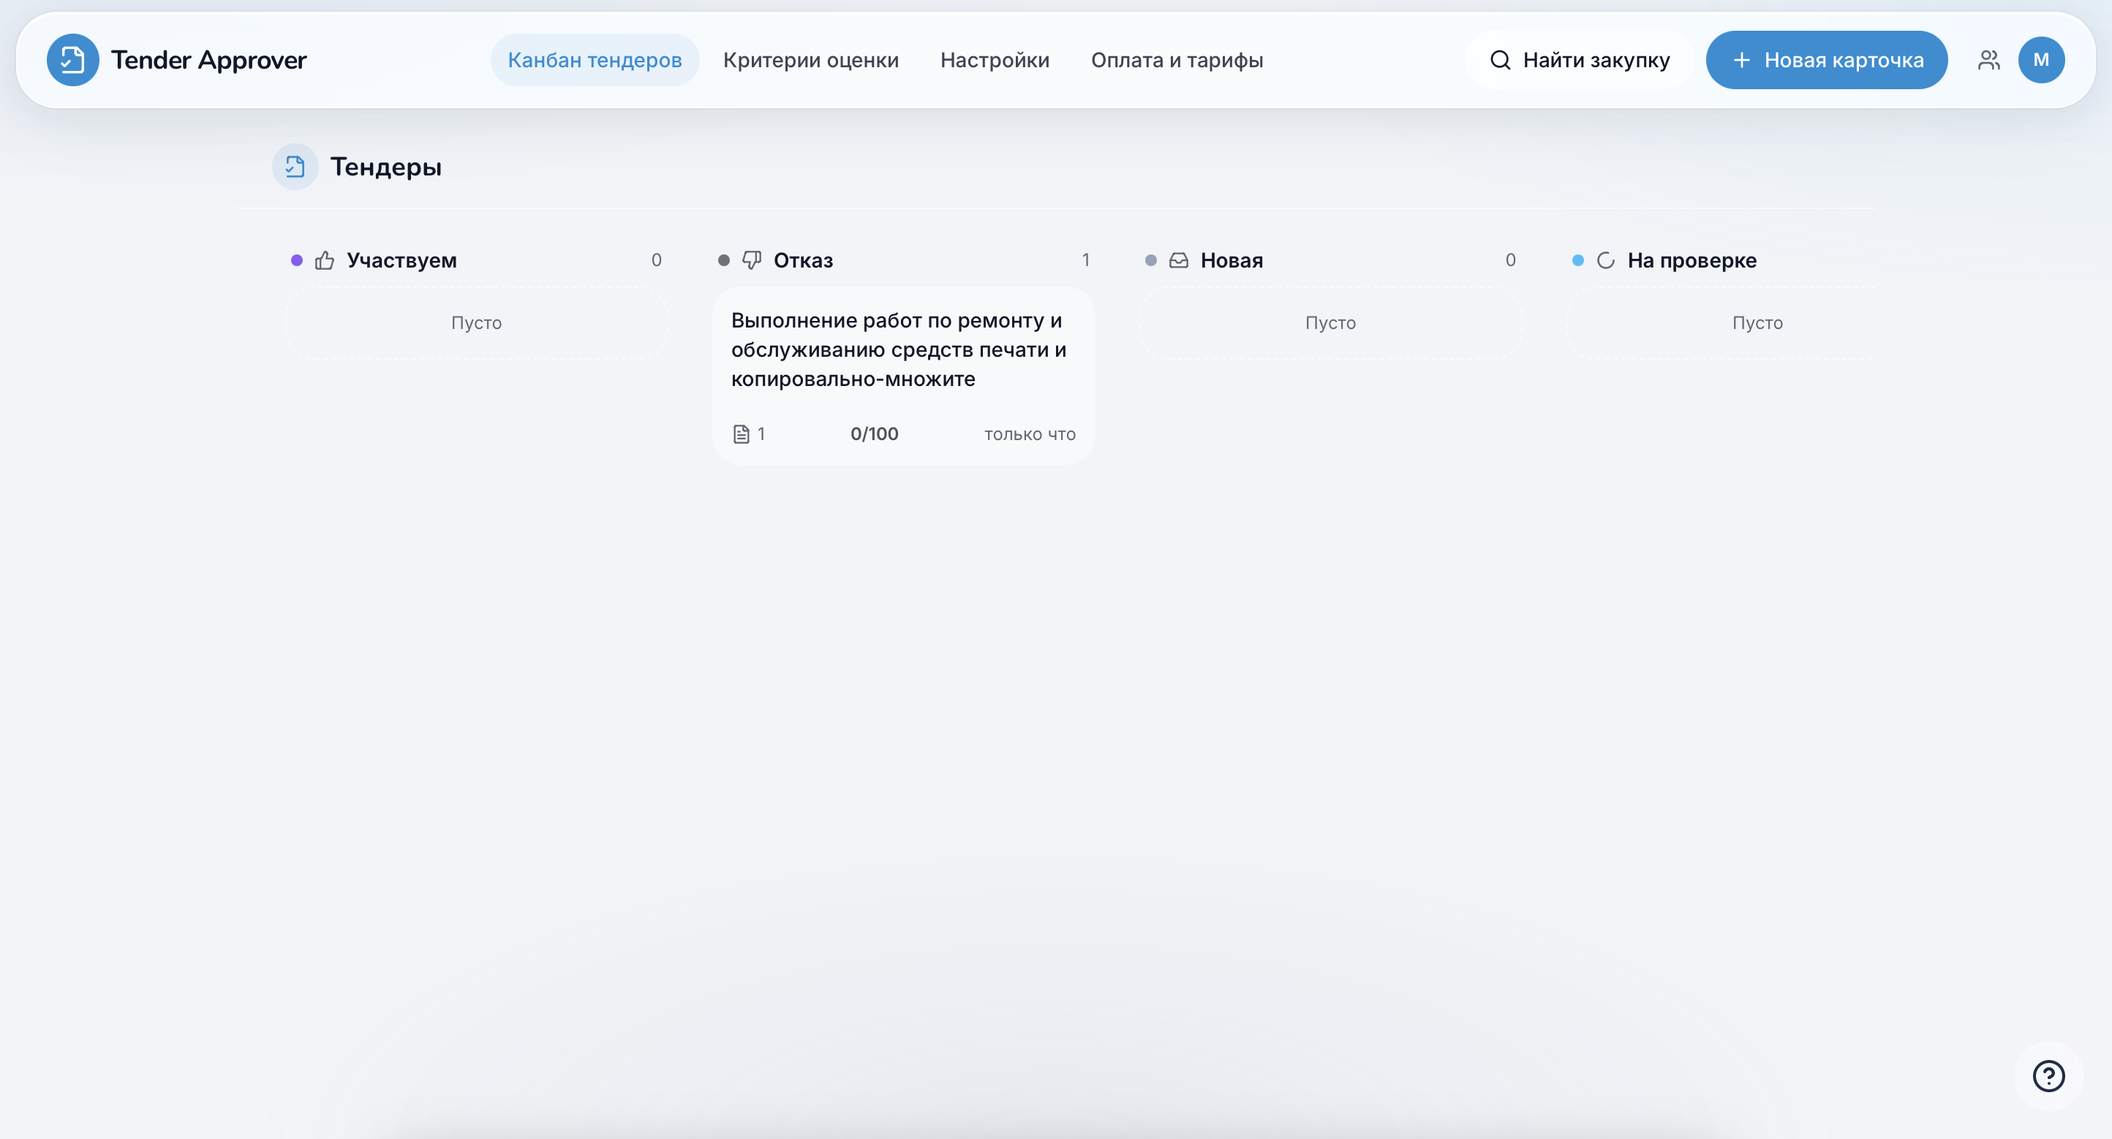Click the light gray status dot of Новая

click(1150, 260)
